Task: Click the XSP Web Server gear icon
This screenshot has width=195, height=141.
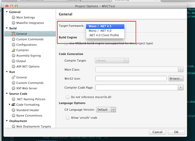Action: pyautogui.click(x=13, y=88)
